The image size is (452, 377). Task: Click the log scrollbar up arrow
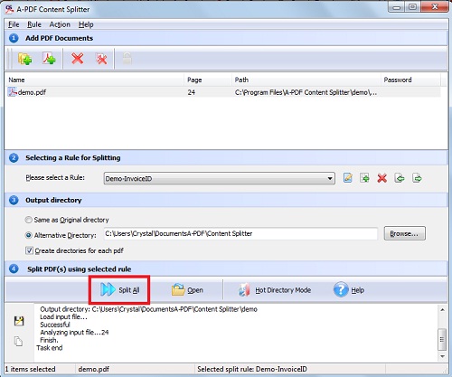pyautogui.click(x=442, y=309)
